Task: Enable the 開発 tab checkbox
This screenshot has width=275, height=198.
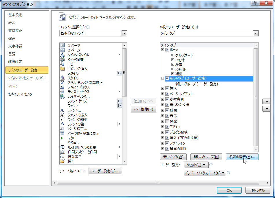Action: pyautogui.click(x=167, y=121)
